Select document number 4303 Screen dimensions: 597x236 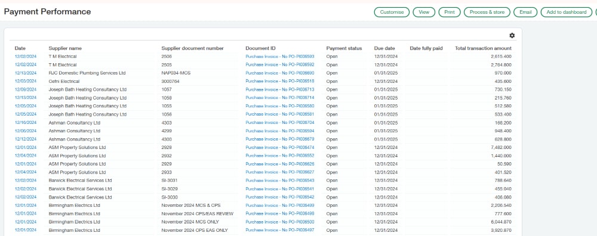click(167, 123)
